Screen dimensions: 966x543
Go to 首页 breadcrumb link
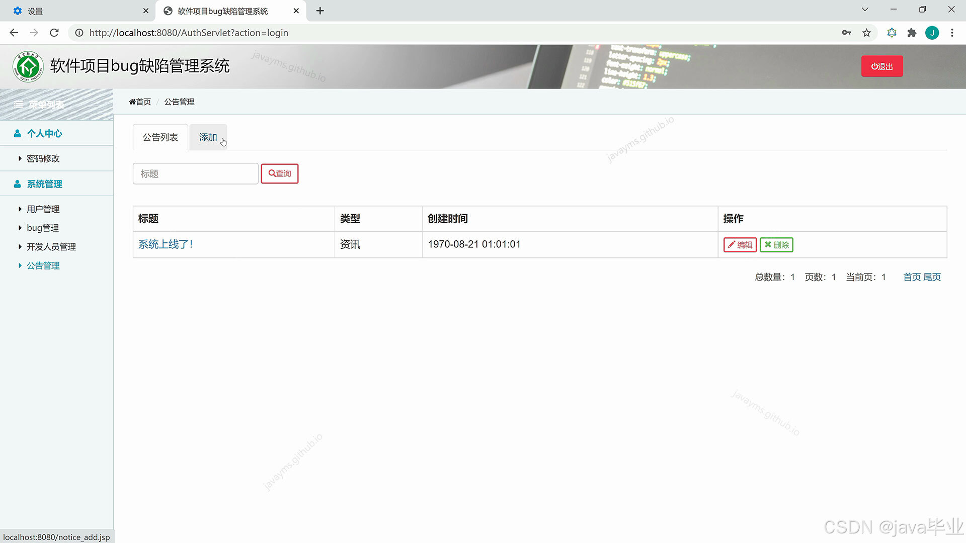140,102
